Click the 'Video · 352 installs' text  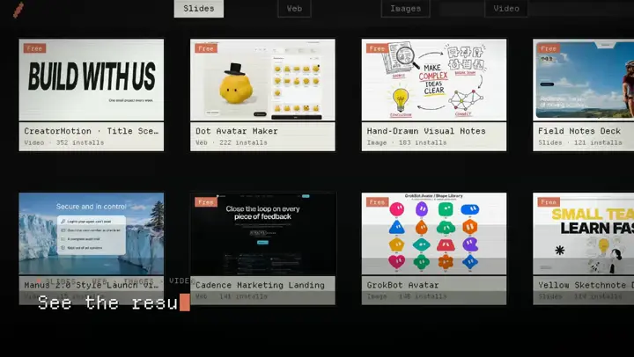pyautogui.click(x=64, y=142)
